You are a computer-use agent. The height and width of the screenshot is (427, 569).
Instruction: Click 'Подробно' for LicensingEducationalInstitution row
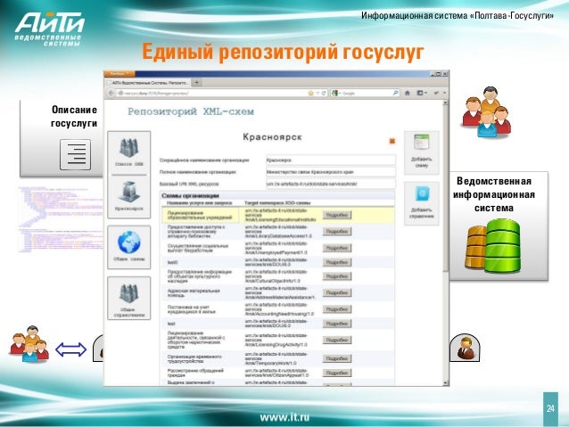337,215
